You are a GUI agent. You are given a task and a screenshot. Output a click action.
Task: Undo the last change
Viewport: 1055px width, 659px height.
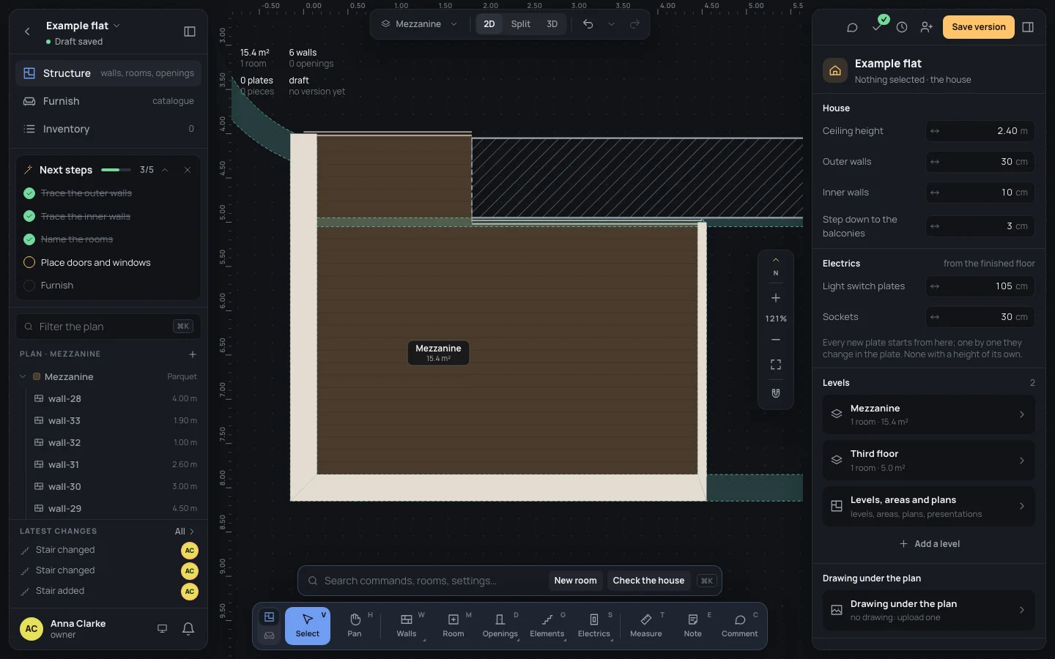pyautogui.click(x=588, y=24)
